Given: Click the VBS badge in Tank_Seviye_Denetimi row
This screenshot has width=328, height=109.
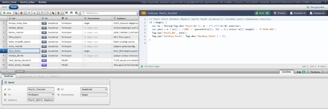Looking at the screenshot, I should point(44,60).
